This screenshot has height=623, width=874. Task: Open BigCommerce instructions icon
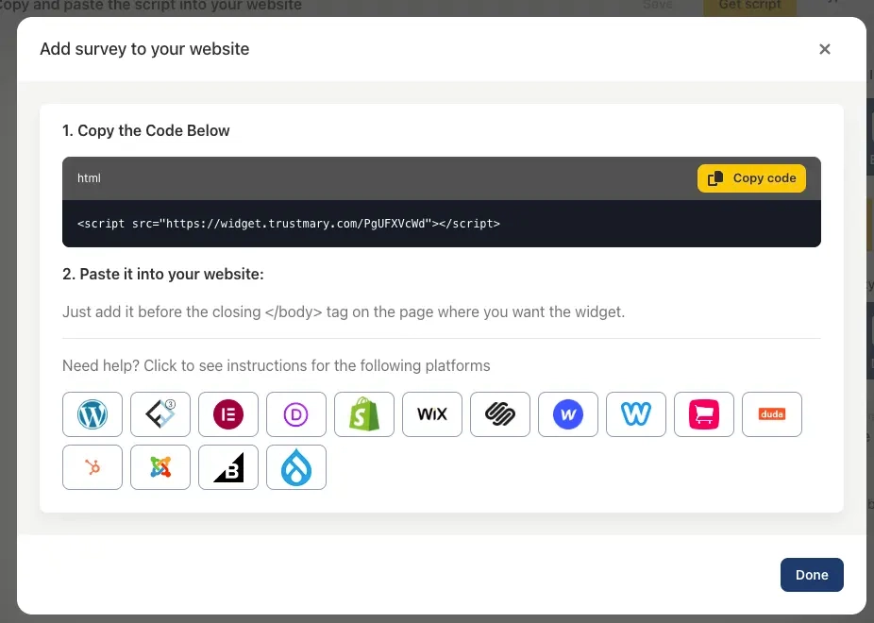click(x=228, y=467)
